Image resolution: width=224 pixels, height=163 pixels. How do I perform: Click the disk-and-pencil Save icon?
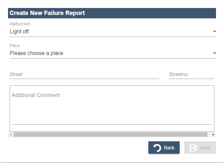193,148
